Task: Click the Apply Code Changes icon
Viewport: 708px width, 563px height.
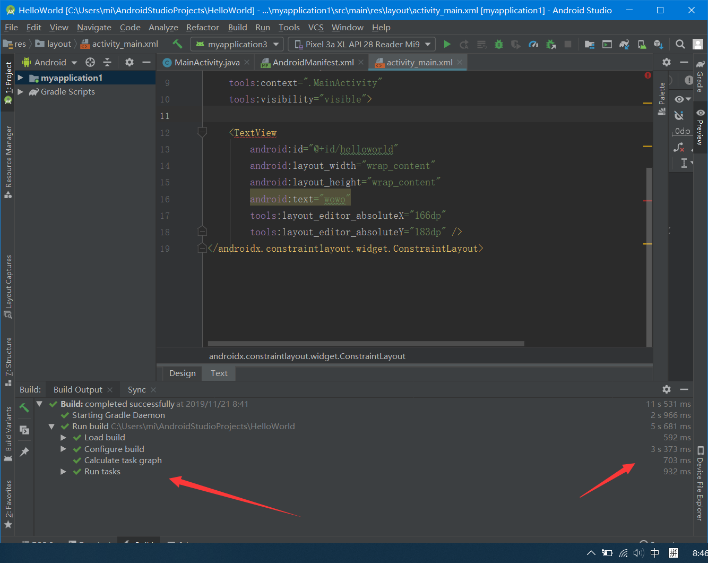Action: click(x=481, y=44)
